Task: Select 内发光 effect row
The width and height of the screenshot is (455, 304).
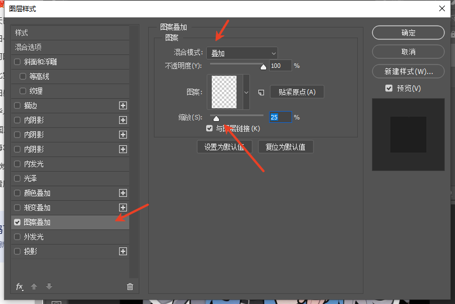Action: [x=70, y=164]
